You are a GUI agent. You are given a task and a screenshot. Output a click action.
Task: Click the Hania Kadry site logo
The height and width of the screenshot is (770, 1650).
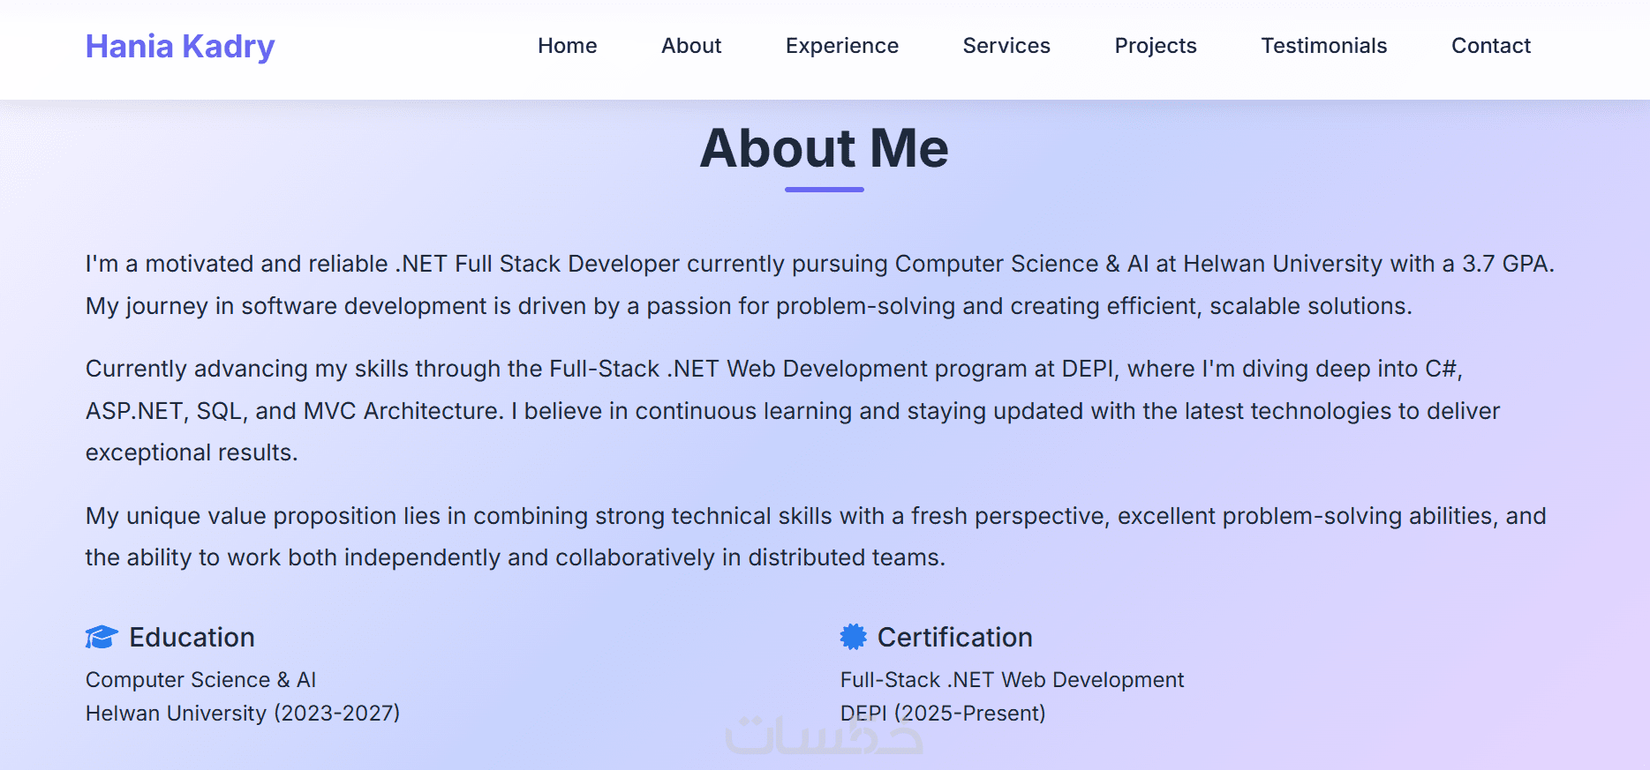180,46
